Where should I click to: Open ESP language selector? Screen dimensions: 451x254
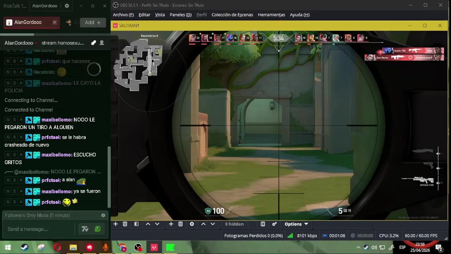(x=402, y=248)
